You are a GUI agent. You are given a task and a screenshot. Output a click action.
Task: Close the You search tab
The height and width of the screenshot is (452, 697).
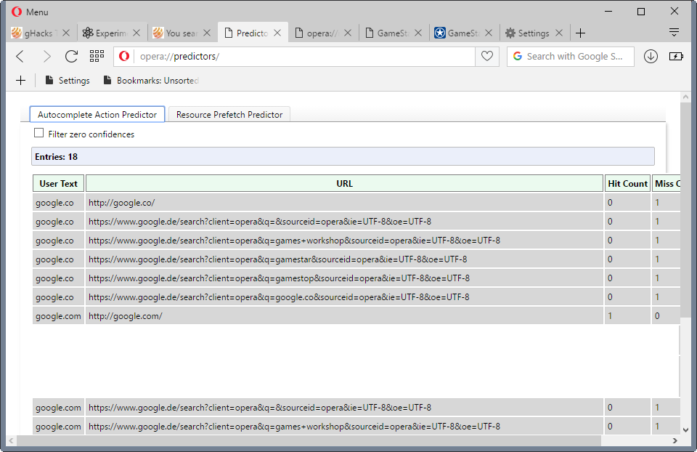click(x=207, y=33)
